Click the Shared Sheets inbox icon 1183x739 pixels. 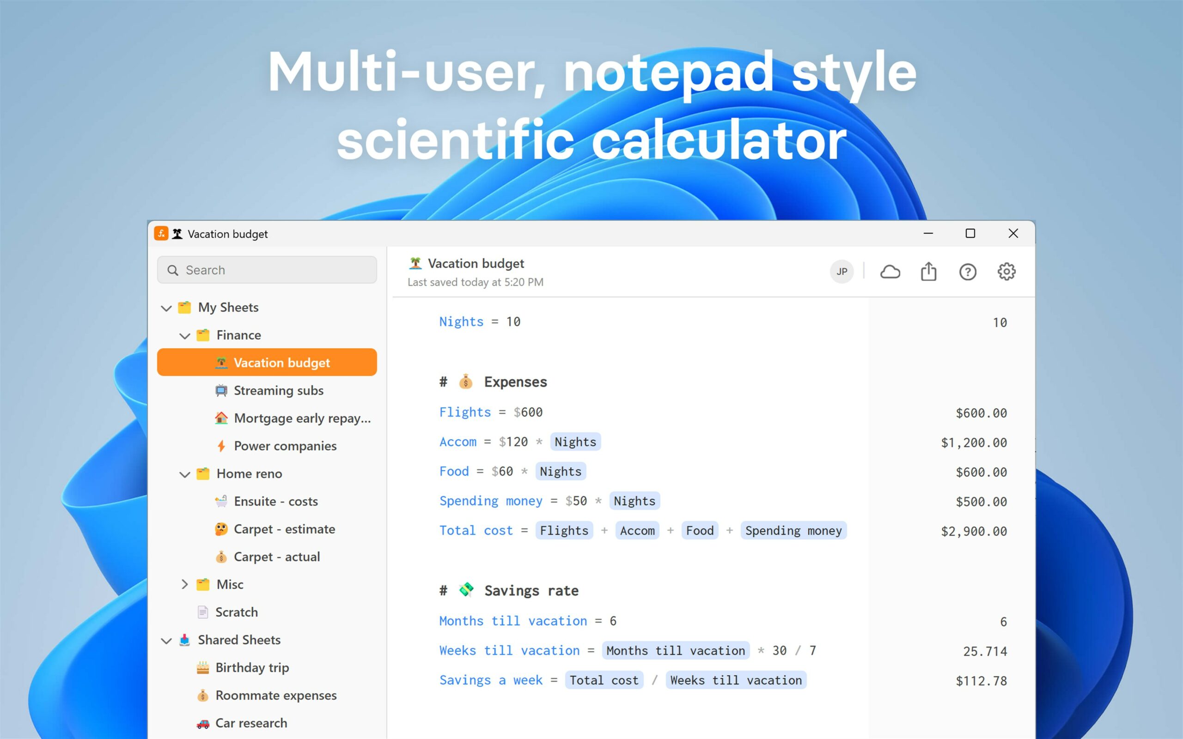184,640
